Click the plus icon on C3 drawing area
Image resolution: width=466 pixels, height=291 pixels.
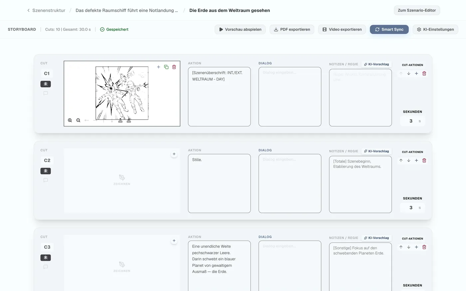tap(174, 241)
